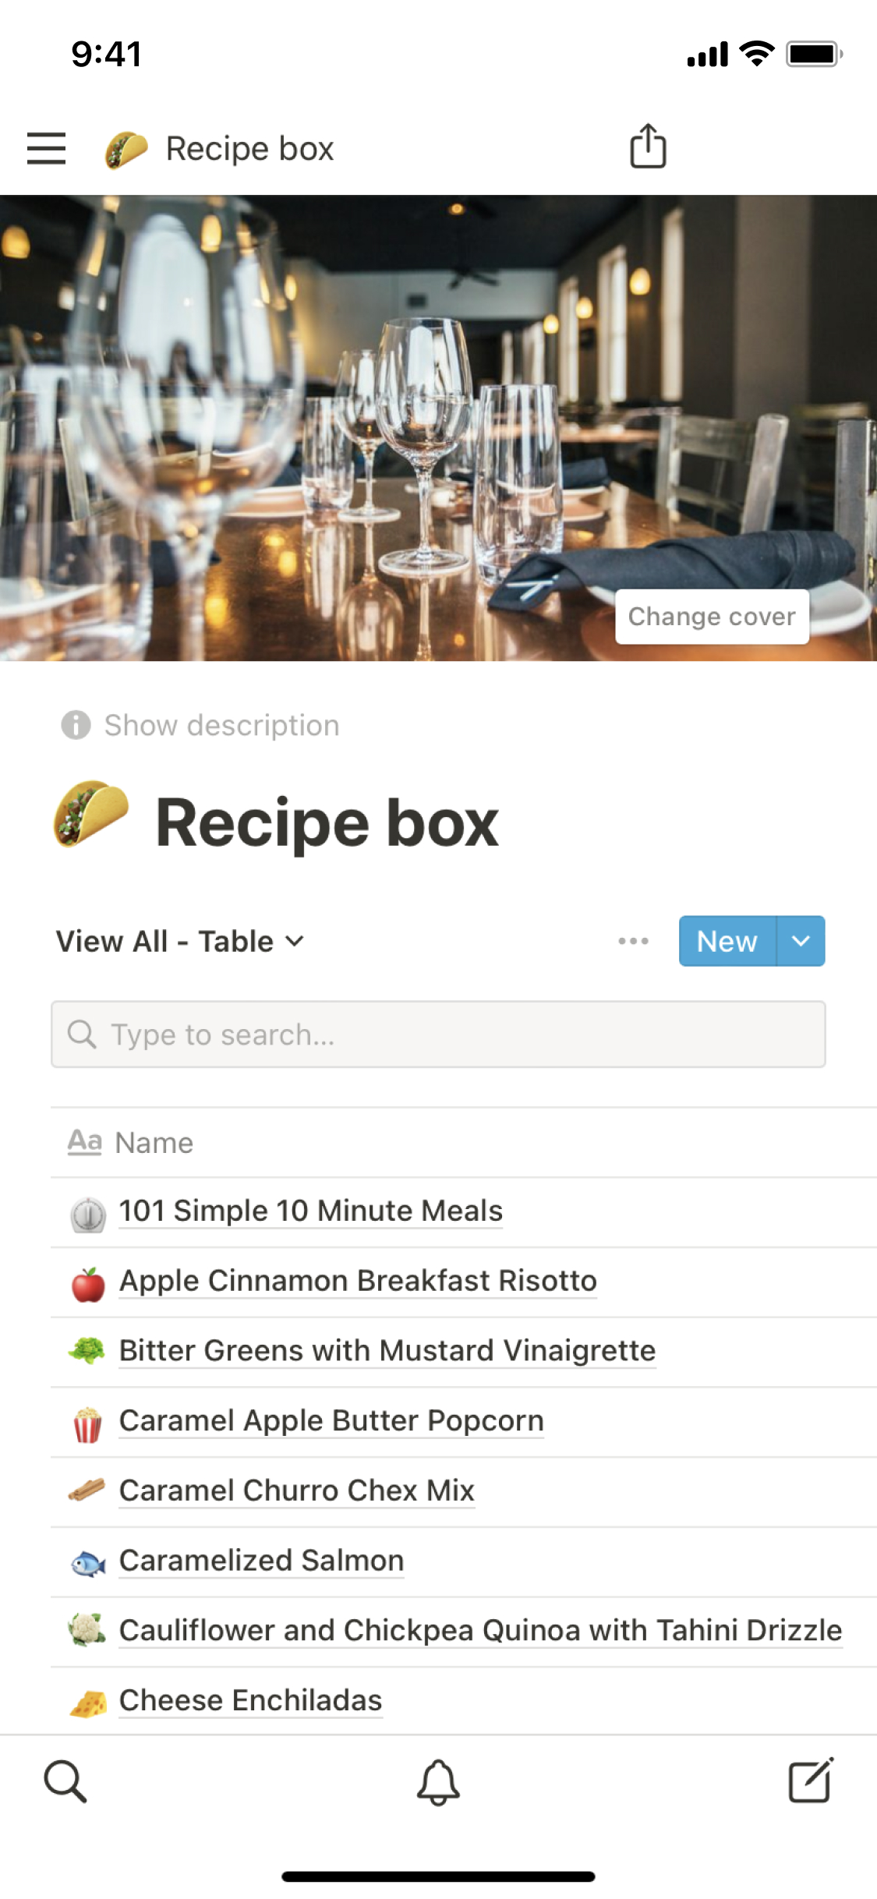Open the sidebar with the hamburger icon
This screenshot has height=1899, width=877.
coord(45,147)
